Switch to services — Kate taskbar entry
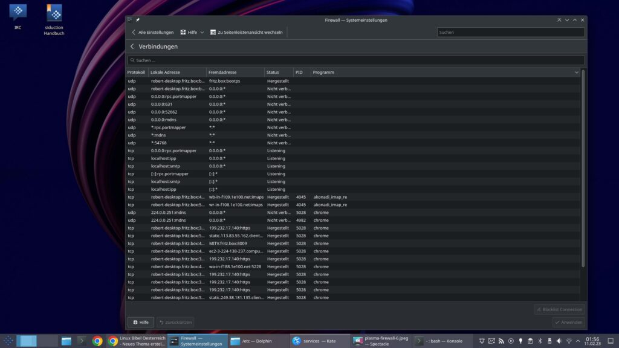 [x=320, y=341]
